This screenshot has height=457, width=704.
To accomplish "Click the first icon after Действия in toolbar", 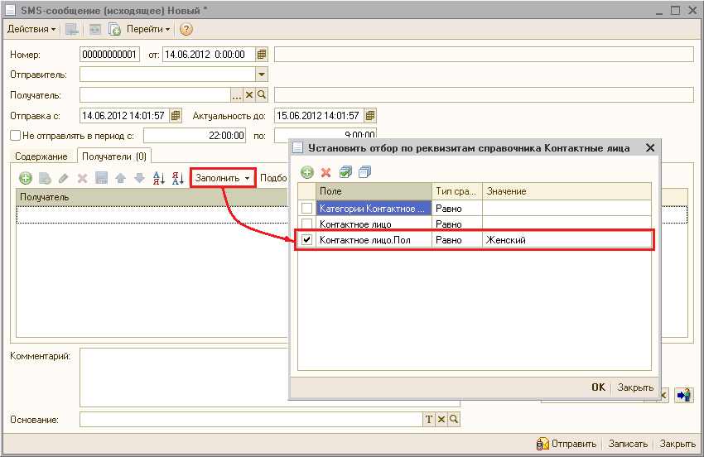I will pos(71,29).
